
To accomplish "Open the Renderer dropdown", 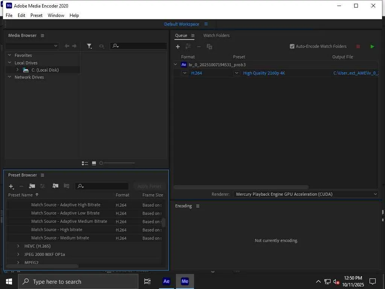I will click(305, 194).
